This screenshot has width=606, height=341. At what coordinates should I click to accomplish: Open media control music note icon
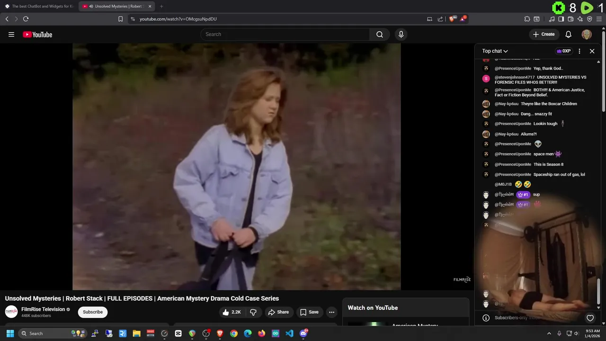pyautogui.click(x=552, y=19)
